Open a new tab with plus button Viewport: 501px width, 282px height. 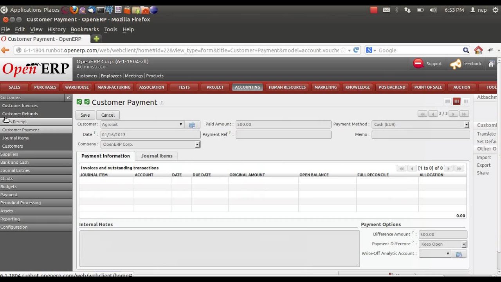tap(96, 39)
